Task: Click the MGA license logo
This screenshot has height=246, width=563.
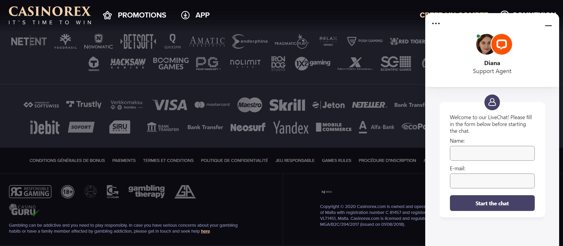Action: [x=327, y=192]
